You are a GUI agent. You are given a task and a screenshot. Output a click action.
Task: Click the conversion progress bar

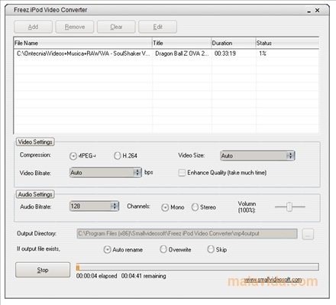point(197,267)
